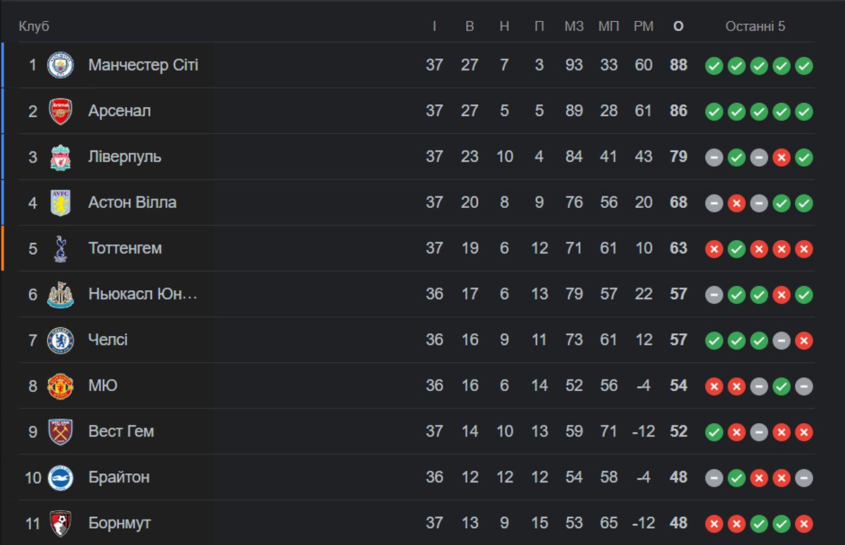The height and width of the screenshot is (545, 845).
Task: Click the Tottenham club crest
Action: pyautogui.click(x=60, y=249)
